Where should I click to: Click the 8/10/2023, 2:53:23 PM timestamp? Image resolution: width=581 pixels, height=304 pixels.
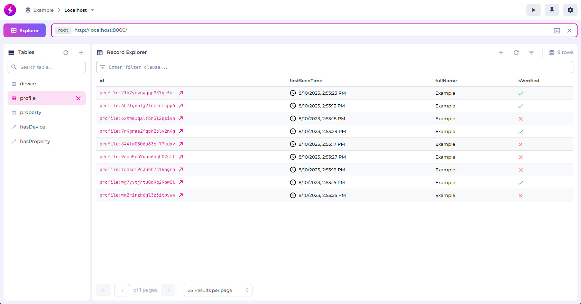tap(322, 93)
